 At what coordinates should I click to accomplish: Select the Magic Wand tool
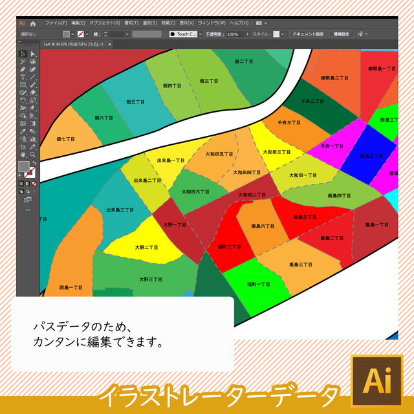pos(23,62)
